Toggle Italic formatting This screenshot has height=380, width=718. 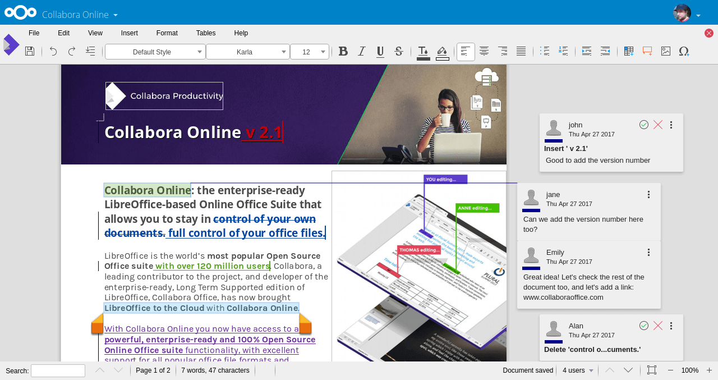pos(362,52)
